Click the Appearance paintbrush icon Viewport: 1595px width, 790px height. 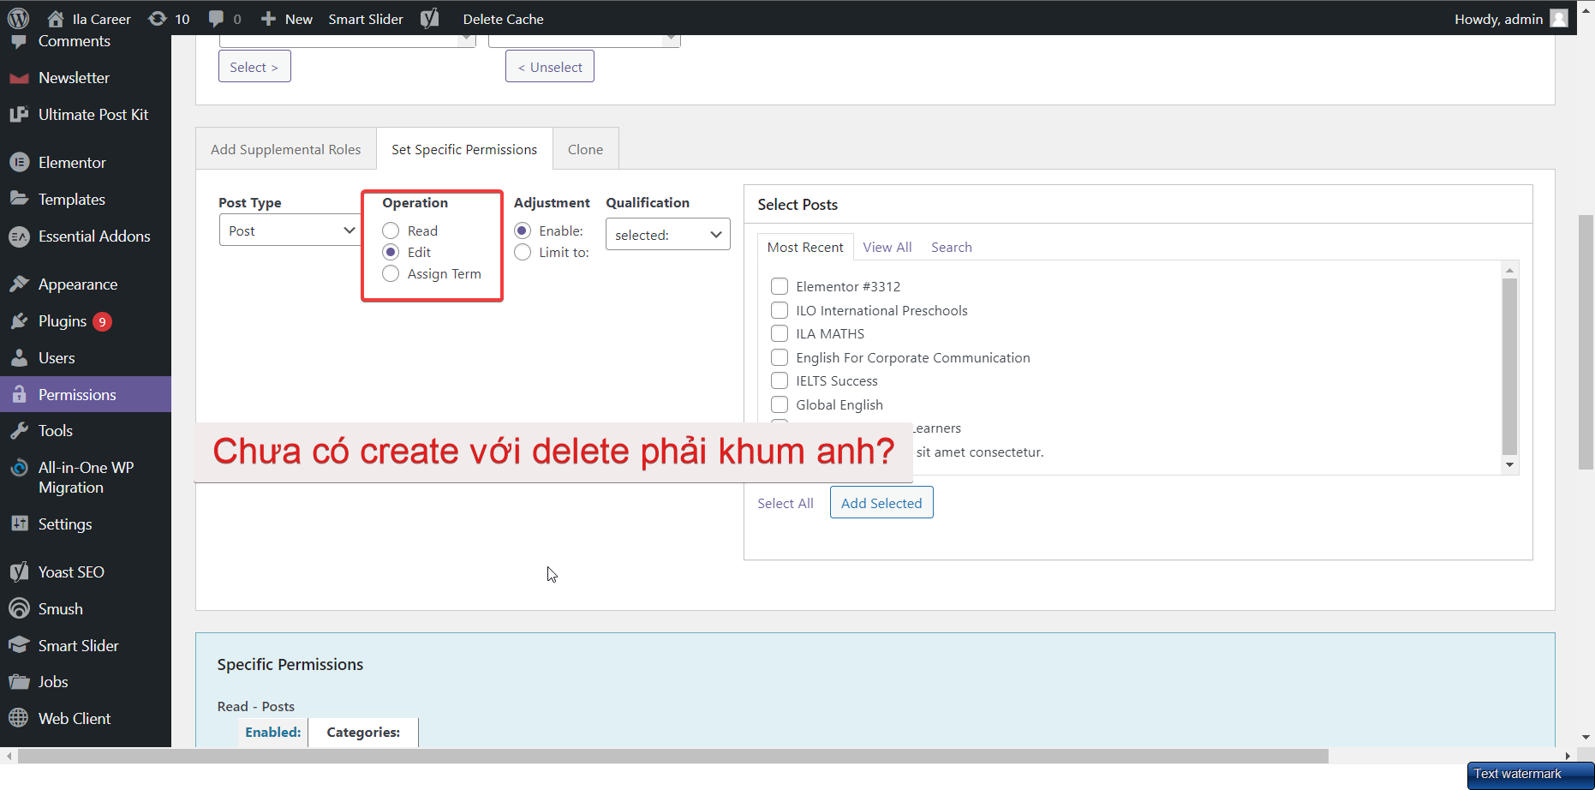pos(19,284)
